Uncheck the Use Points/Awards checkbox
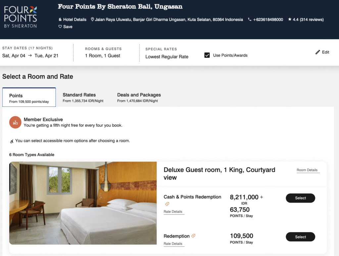This screenshot has width=339, height=256. 207,55
